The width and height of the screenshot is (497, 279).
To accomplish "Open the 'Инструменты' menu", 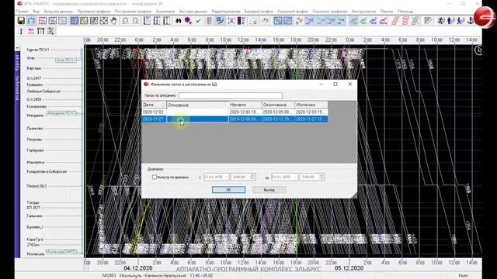I will point(363,12).
